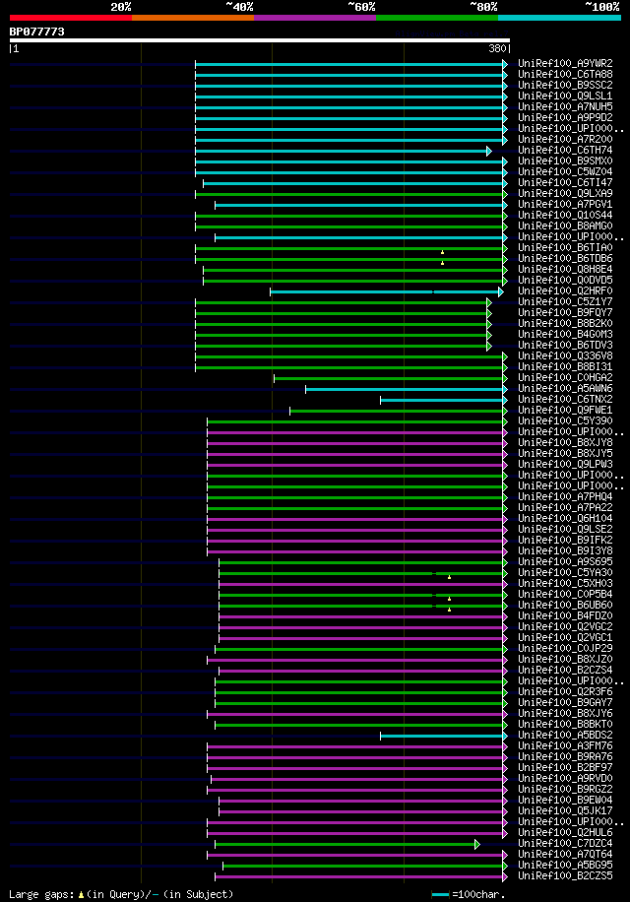Viewport: 630px width, 902px height.
Task: Open hit UniRef100_B9SSC2
Action: pos(565,85)
